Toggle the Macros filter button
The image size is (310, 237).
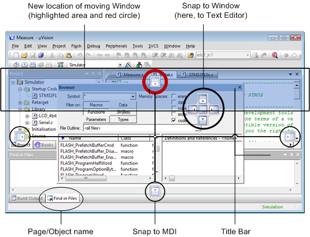96,105
